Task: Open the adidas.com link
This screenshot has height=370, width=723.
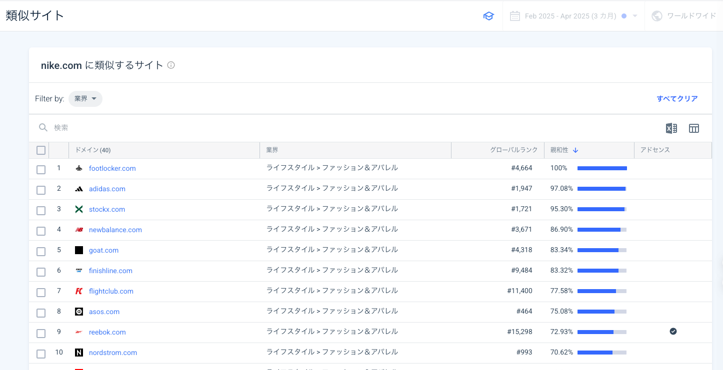Action: point(107,189)
